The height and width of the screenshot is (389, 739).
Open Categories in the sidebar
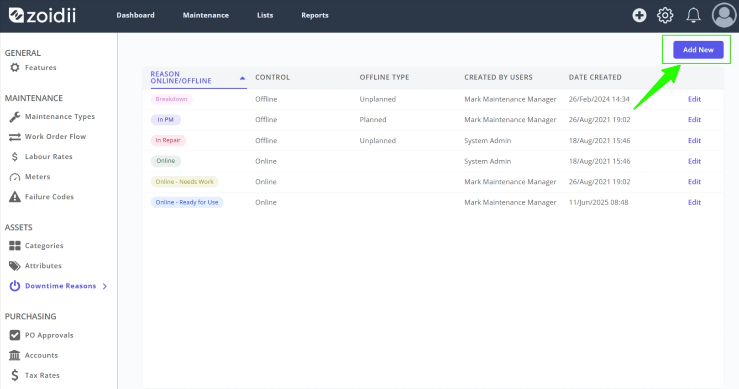point(44,246)
